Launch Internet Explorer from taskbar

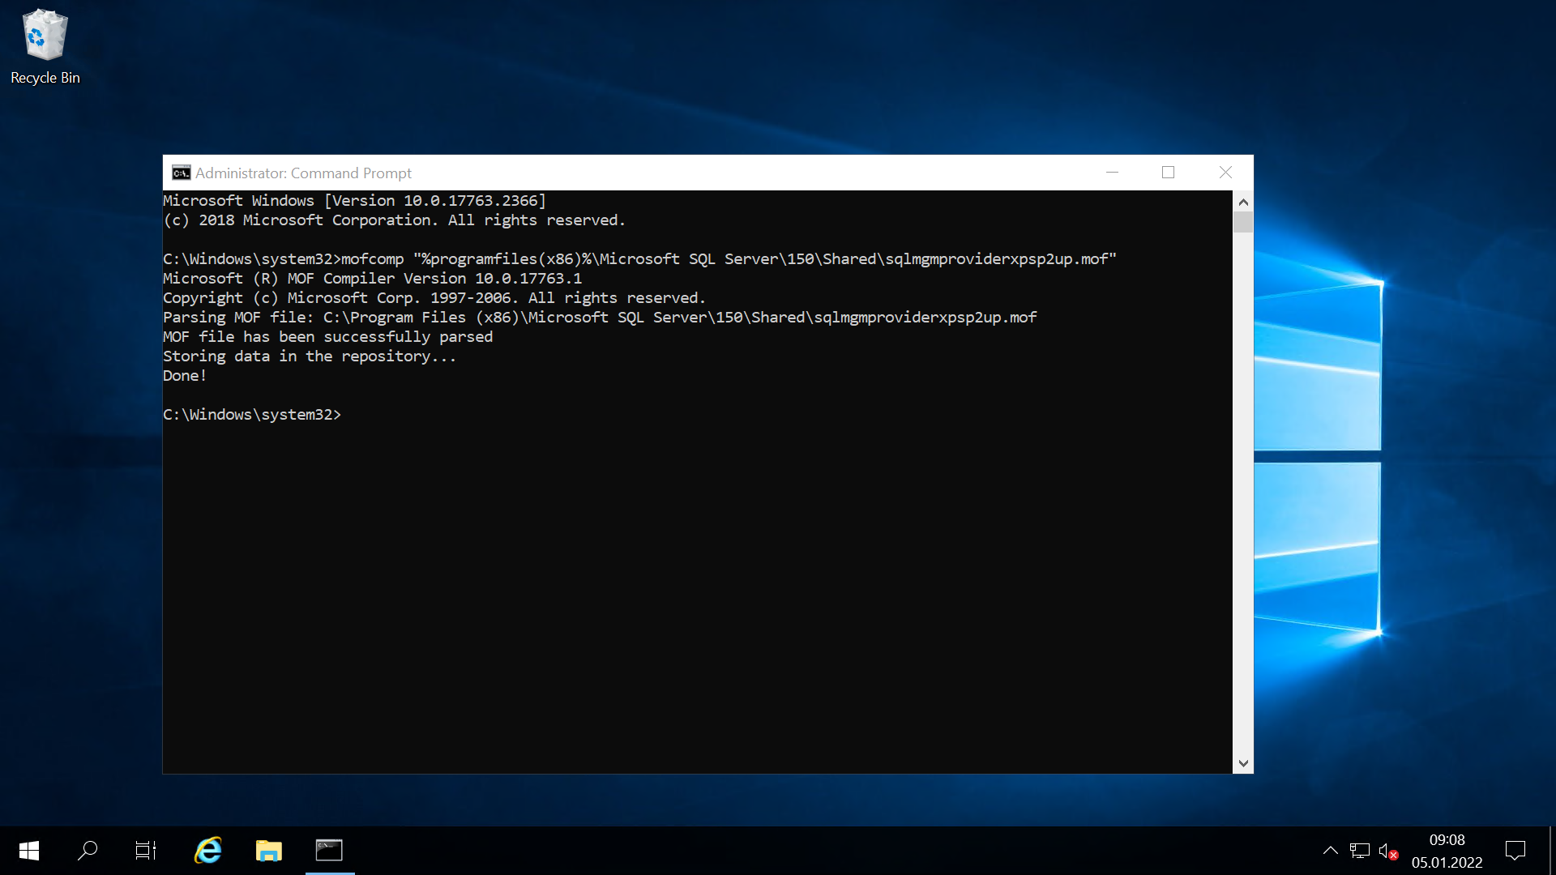pyautogui.click(x=207, y=850)
